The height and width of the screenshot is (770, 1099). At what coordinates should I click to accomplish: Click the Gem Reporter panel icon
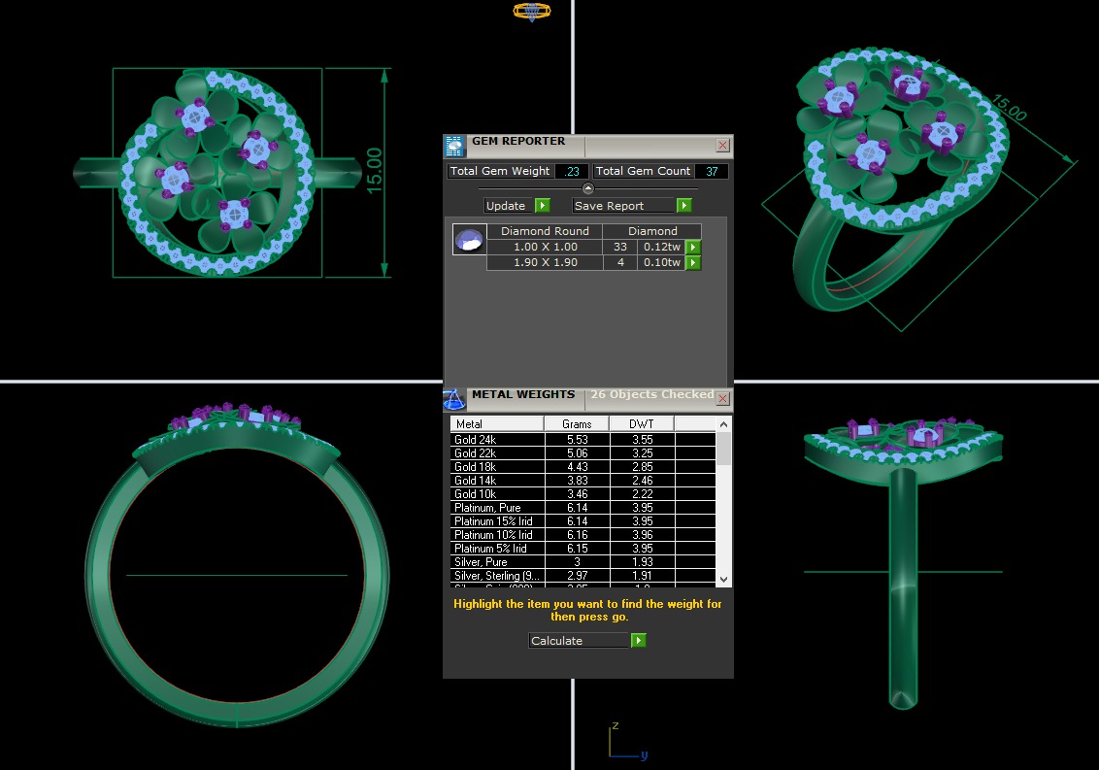coord(454,146)
